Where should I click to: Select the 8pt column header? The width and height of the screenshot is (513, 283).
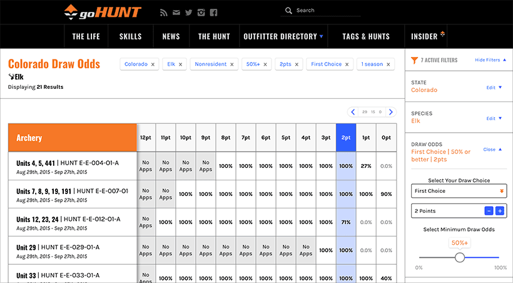coord(226,138)
